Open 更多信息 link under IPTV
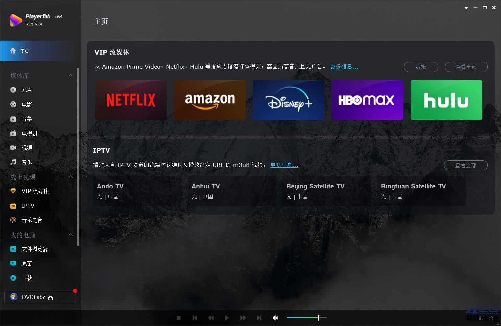This screenshot has height=326, width=501. click(284, 165)
